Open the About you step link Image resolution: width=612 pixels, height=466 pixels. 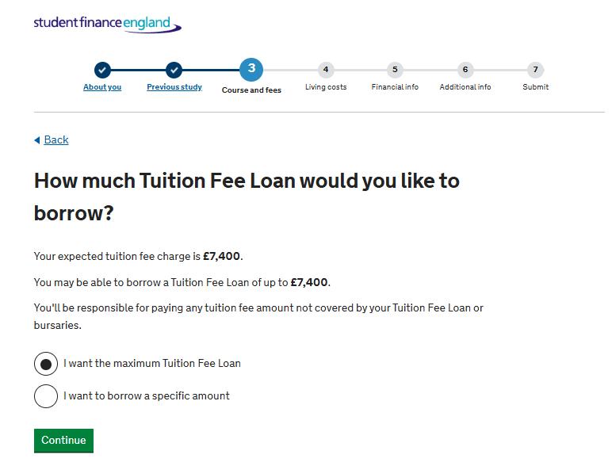point(102,87)
